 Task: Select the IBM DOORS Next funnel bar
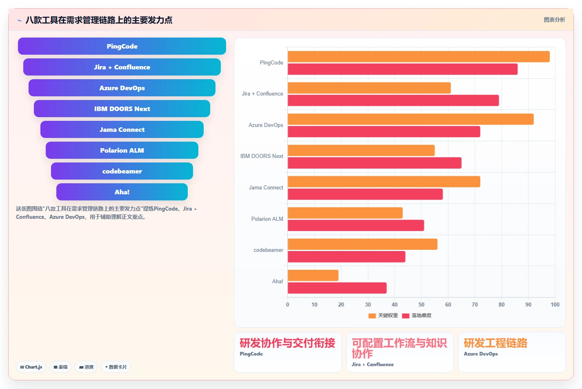tap(122, 109)
